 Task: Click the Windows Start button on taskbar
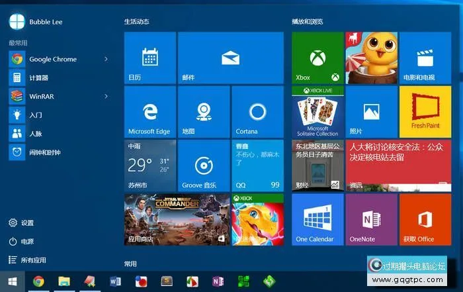[x=12, y=282]
